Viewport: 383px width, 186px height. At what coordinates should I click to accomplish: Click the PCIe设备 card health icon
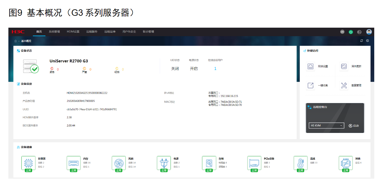pos(254,163)
